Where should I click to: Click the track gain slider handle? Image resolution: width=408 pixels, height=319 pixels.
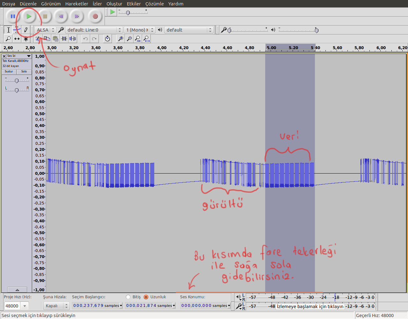coord(17,81)
